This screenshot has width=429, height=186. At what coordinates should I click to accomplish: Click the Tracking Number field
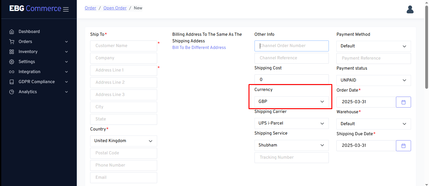(291, 157)
